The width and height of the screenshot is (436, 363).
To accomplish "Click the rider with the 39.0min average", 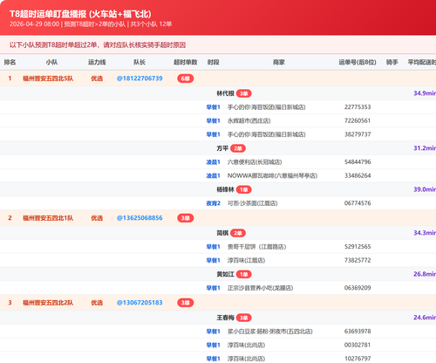I will 225,189.
